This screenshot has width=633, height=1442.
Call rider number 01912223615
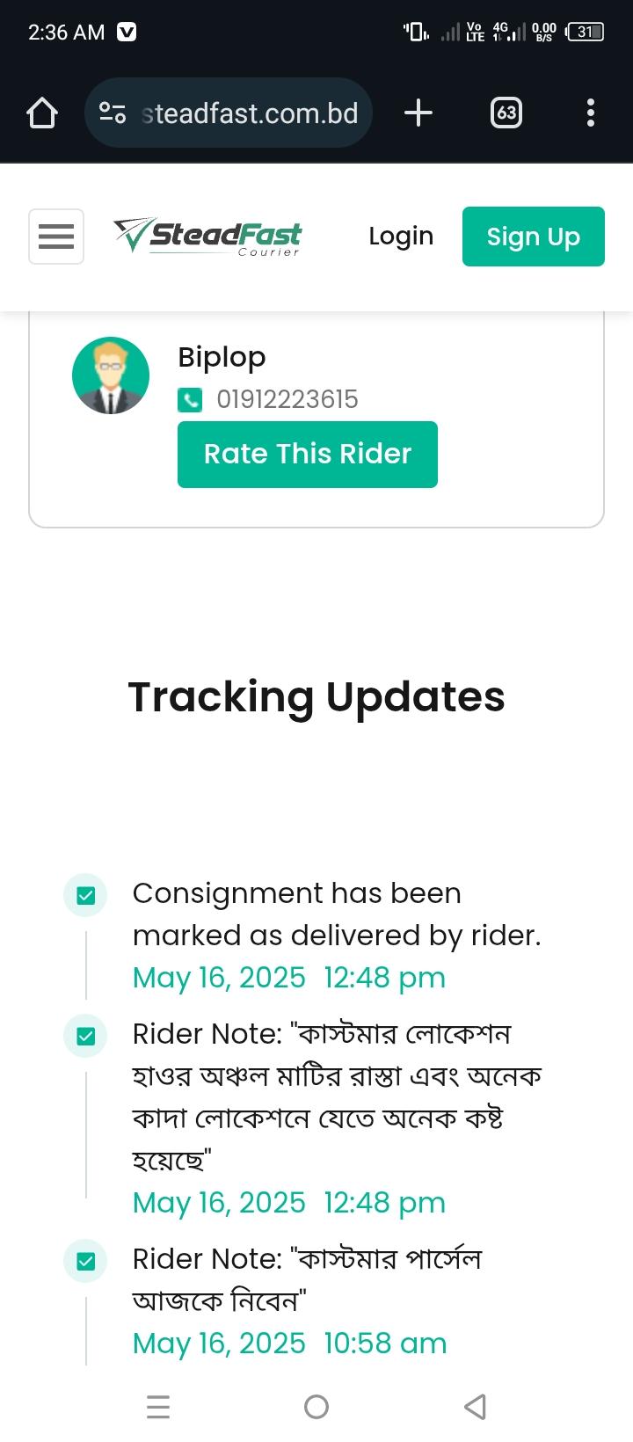click(287, 400)
